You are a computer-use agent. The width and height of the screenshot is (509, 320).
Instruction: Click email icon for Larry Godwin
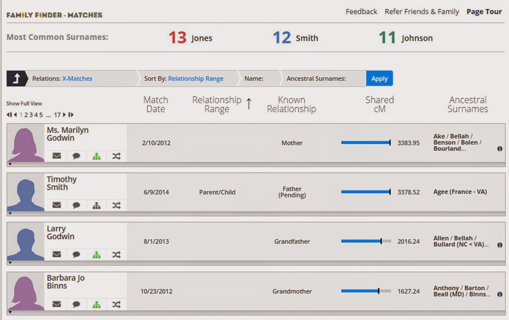(x=57, y=254)
